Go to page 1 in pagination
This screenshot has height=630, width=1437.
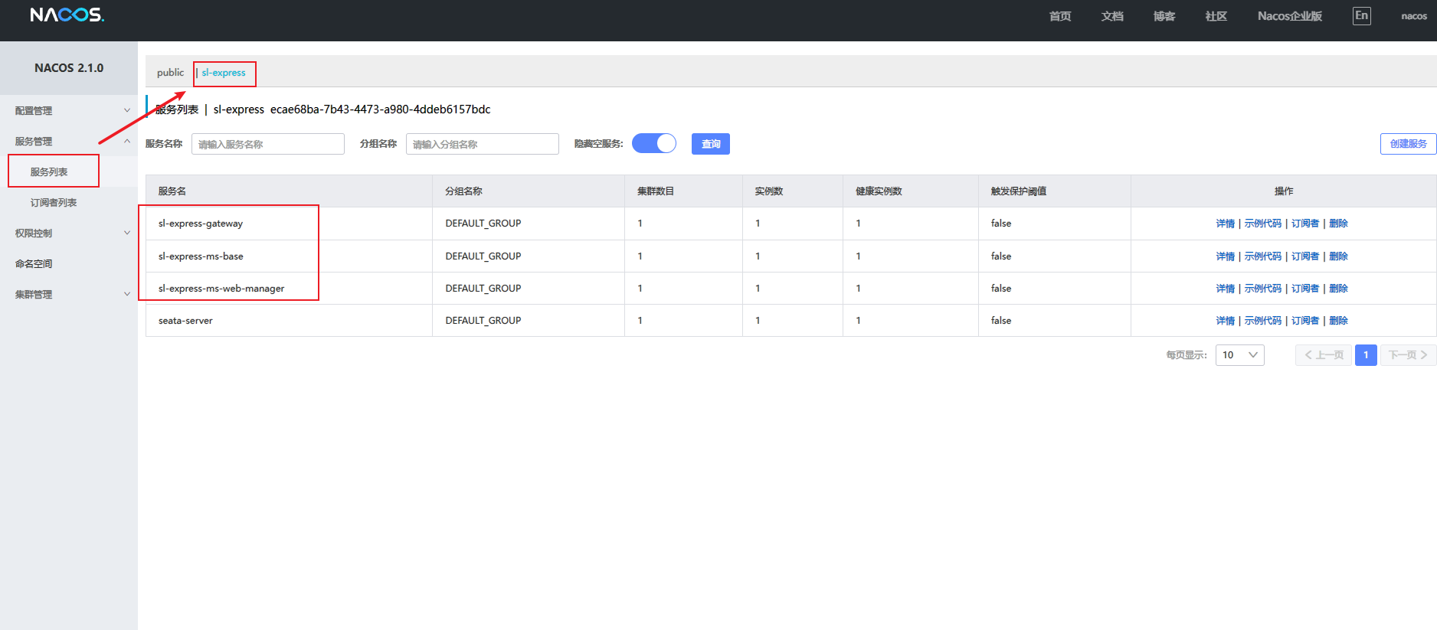1365,355
